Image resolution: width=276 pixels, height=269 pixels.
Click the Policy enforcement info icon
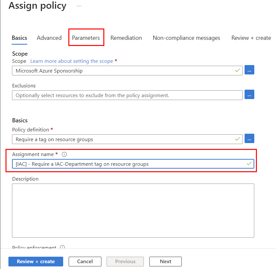pos(62,248)
